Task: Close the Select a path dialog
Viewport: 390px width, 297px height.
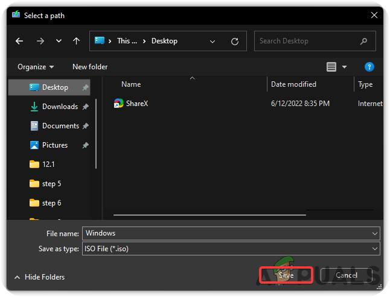Action: click(374, 16)
